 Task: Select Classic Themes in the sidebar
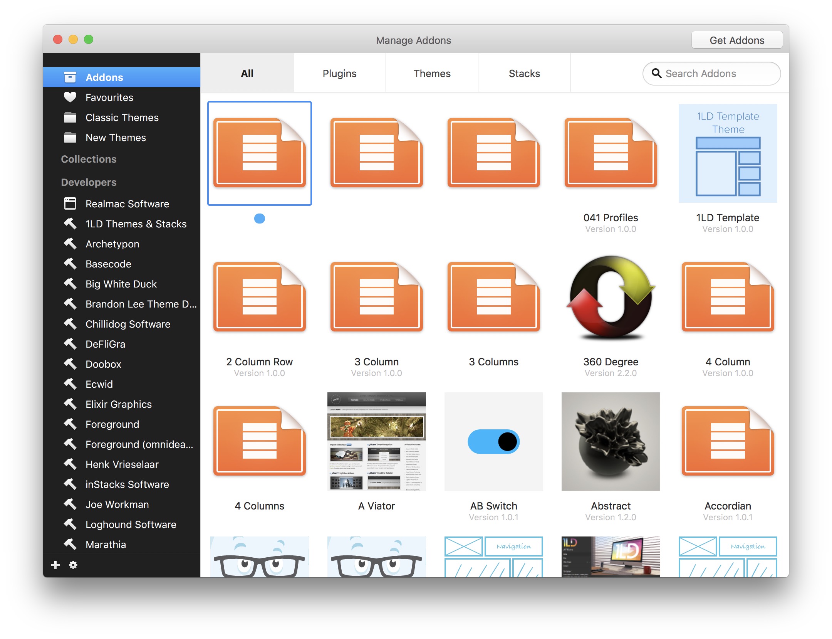122,117
